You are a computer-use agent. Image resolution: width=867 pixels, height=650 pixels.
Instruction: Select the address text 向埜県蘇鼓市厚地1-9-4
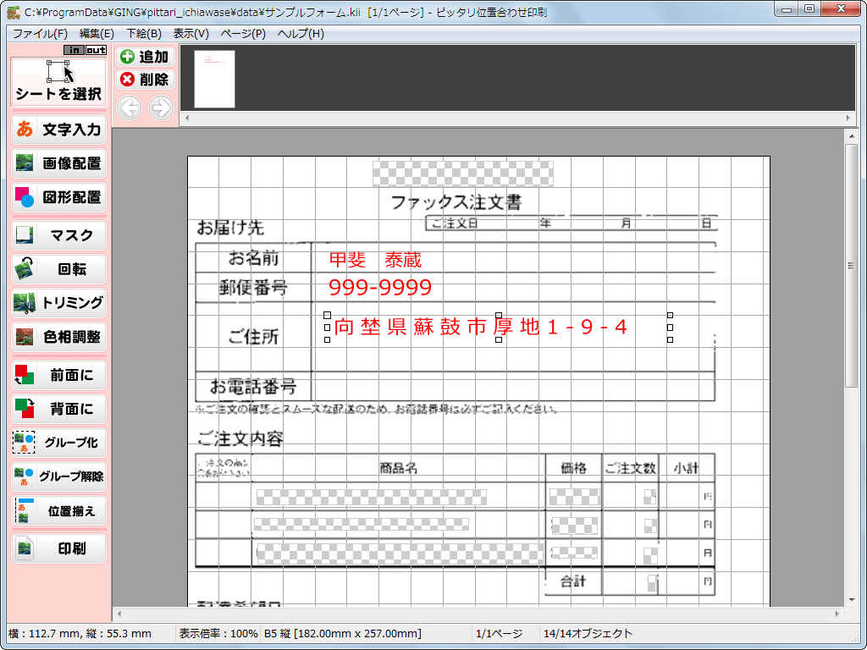tap(481, 328)
